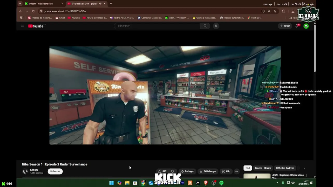Open Práctica de mecano bookmark
The image size is (333, 187).
[40, 18]
